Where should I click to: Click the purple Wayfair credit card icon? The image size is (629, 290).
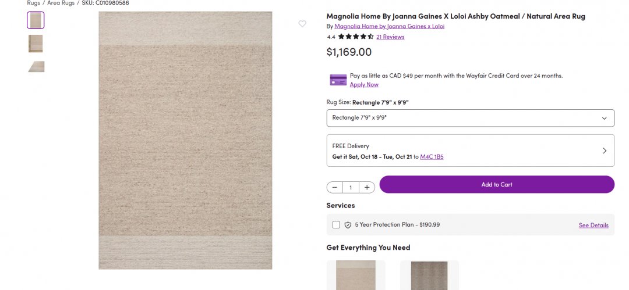click(338, 80)
